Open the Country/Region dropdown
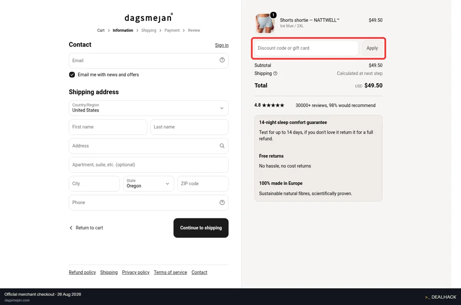 point(148,108)
